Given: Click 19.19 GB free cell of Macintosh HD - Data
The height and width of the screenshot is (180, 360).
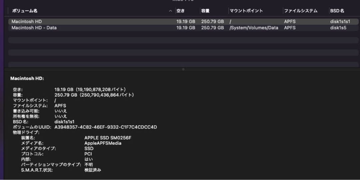Looking at the screenshot, I should pyautogui.click(x=186, y=28).
